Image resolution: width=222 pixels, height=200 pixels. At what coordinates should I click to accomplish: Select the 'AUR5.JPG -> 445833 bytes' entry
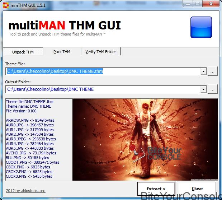click(x=30, y=148)
